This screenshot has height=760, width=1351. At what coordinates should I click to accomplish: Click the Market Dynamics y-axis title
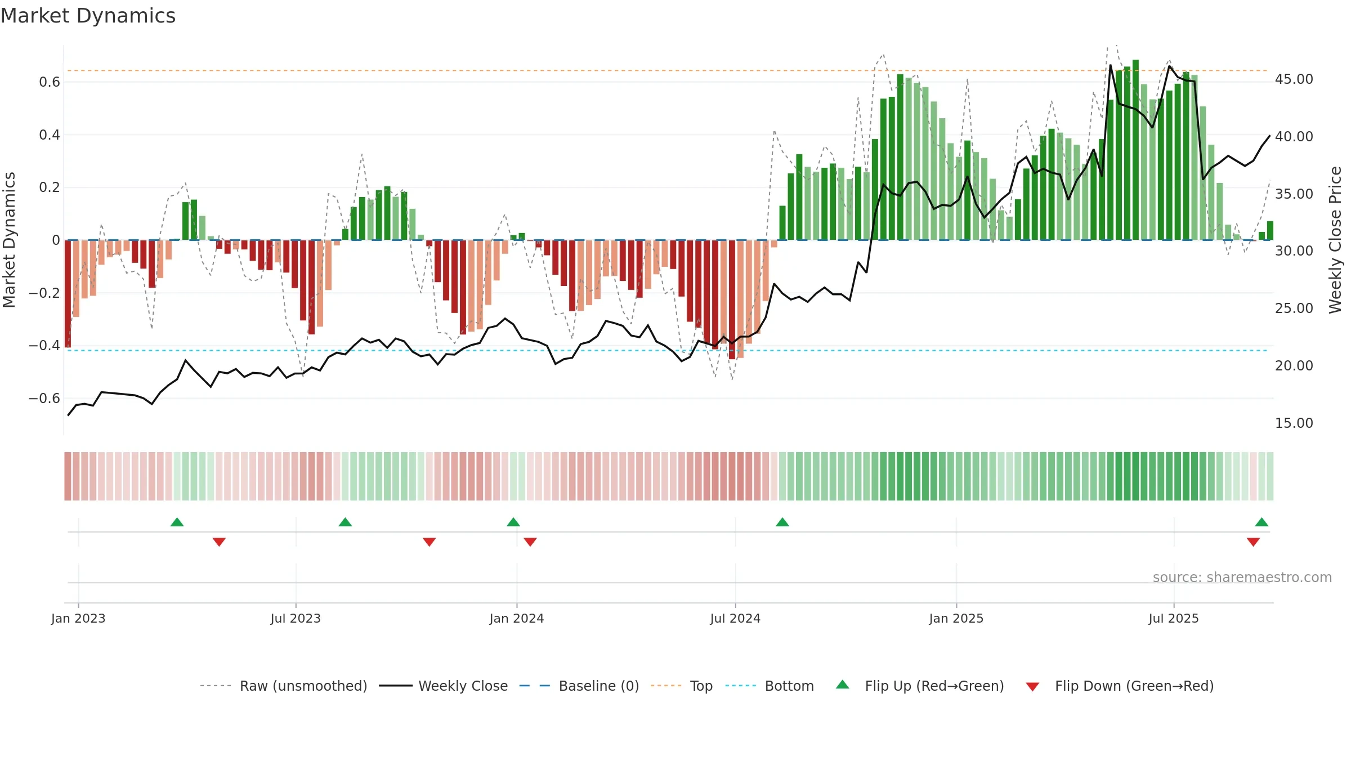point(9,240)
